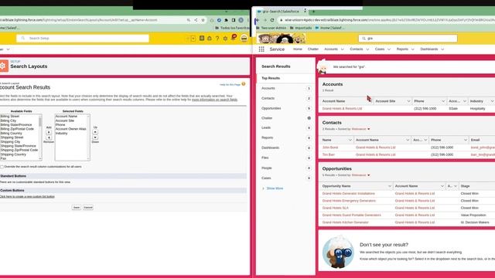Select Billing City in Available Fields
Screen dimensions: 495x278
tap(9, 120)
